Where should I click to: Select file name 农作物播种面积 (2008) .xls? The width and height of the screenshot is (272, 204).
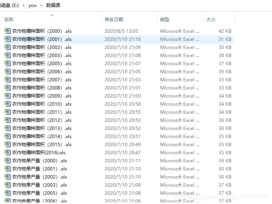(x=42, y=88)
